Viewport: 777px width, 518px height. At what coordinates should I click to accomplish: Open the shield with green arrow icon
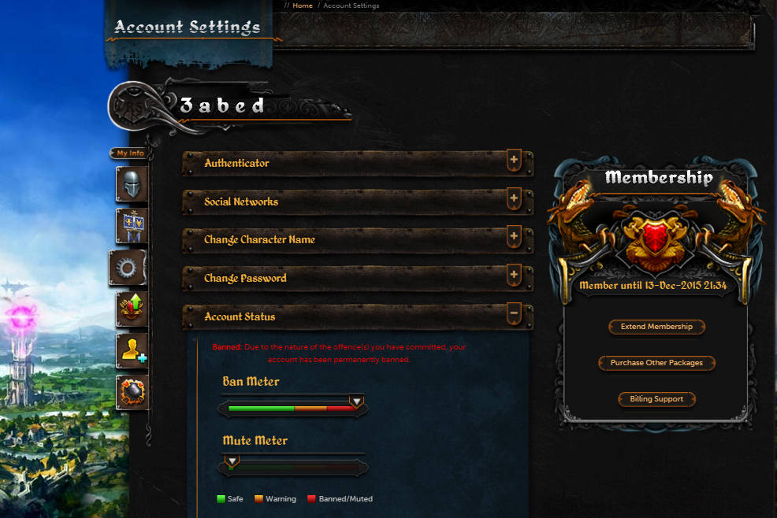pyautogui.click(x=132, y=309)
